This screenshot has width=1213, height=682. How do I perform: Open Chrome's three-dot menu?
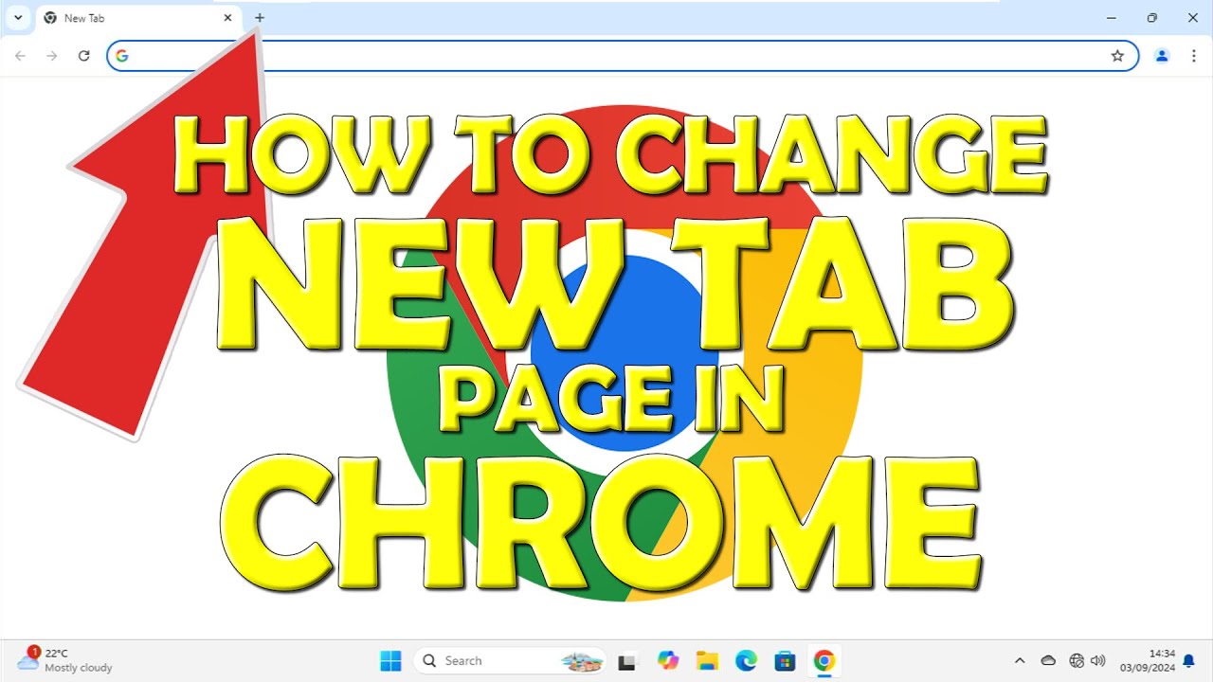pos(1193,56)
